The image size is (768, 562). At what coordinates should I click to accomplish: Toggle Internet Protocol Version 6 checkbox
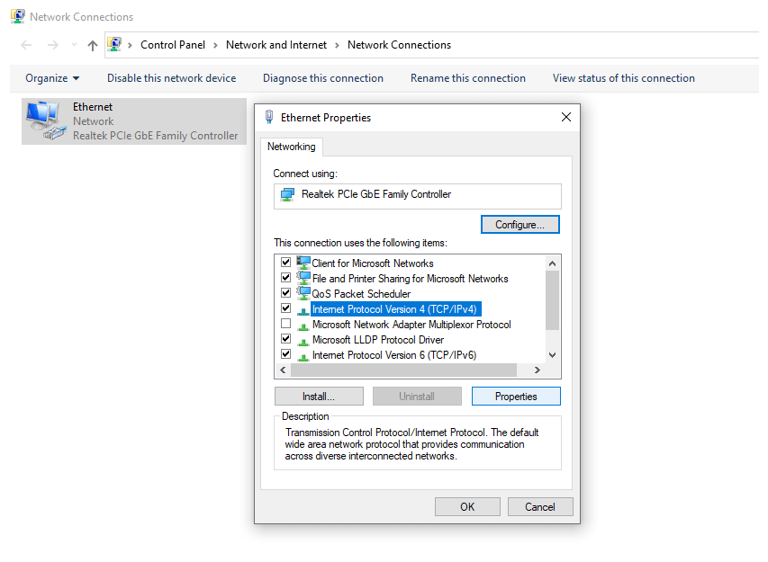coord(286,353)
